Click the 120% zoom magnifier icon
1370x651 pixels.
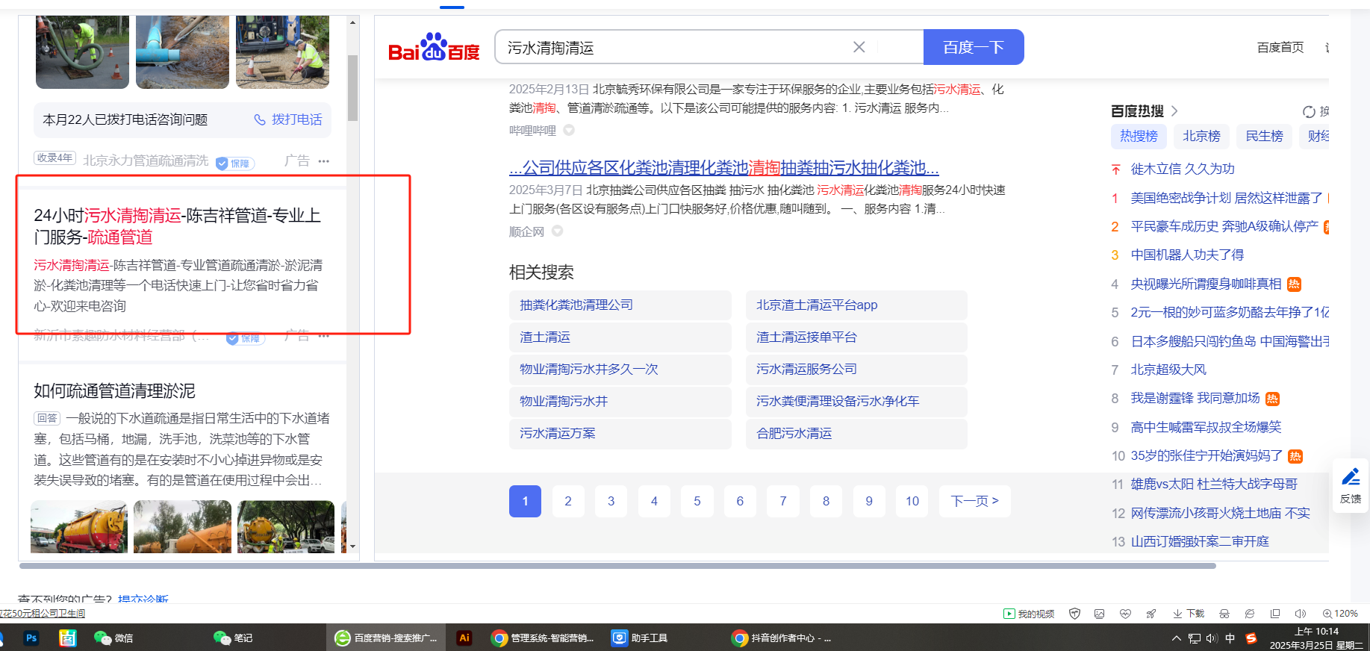click(x=1327, y=614)
